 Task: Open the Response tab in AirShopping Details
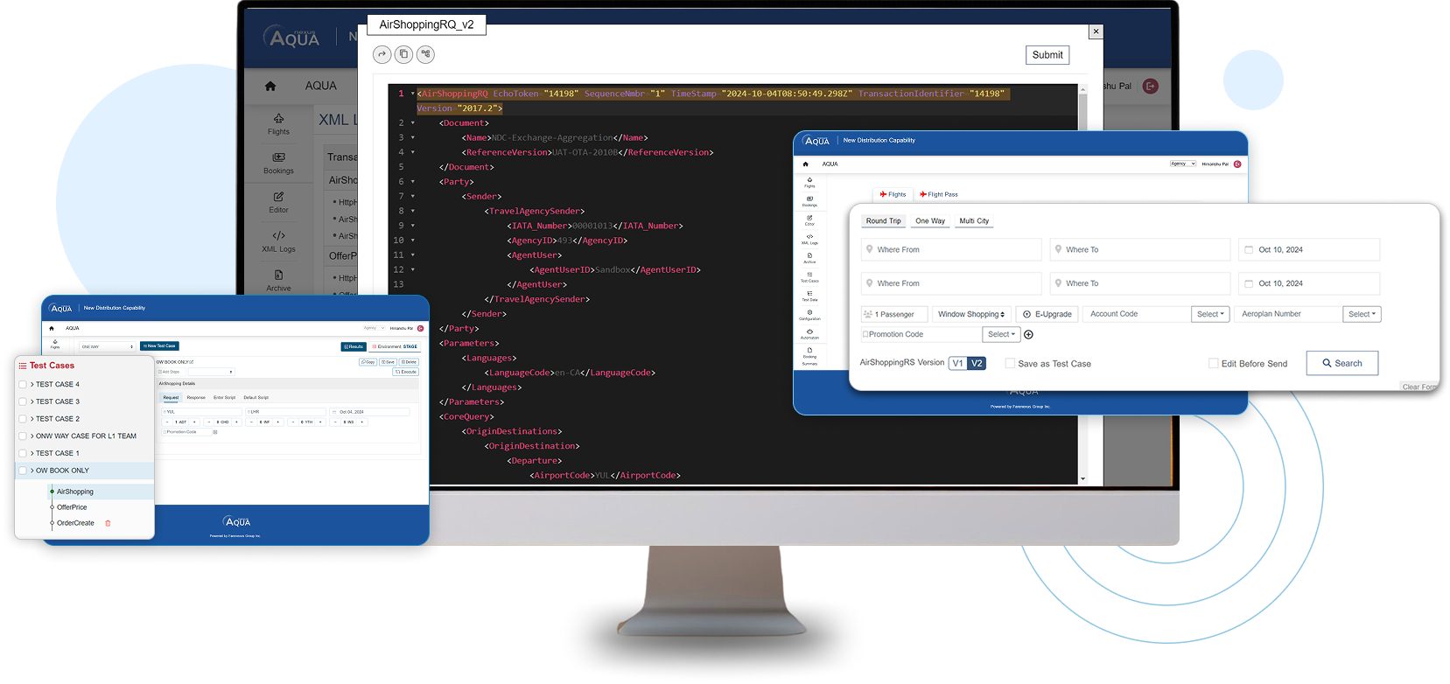point(196,397)
